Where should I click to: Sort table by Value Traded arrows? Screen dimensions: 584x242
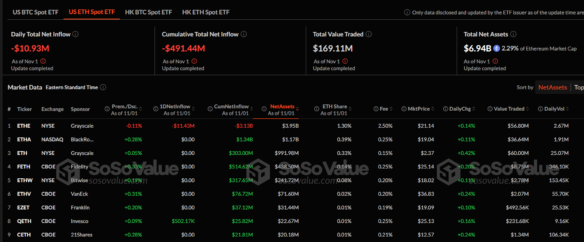[527, 109]
